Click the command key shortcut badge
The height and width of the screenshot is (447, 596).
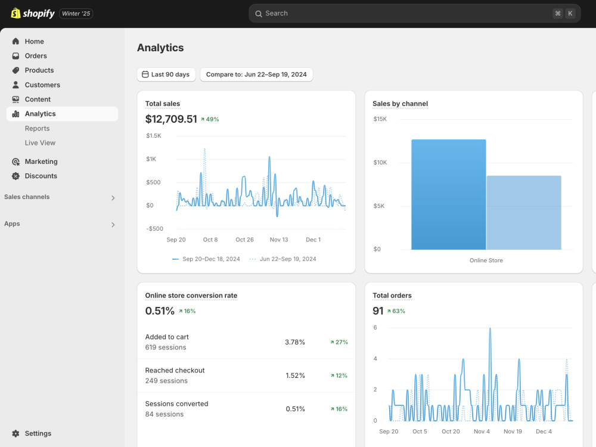[x=558, y=13]
